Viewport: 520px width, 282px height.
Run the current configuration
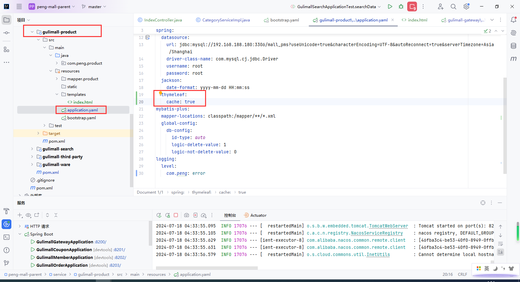pyautogui.click(x=390, y=6)
